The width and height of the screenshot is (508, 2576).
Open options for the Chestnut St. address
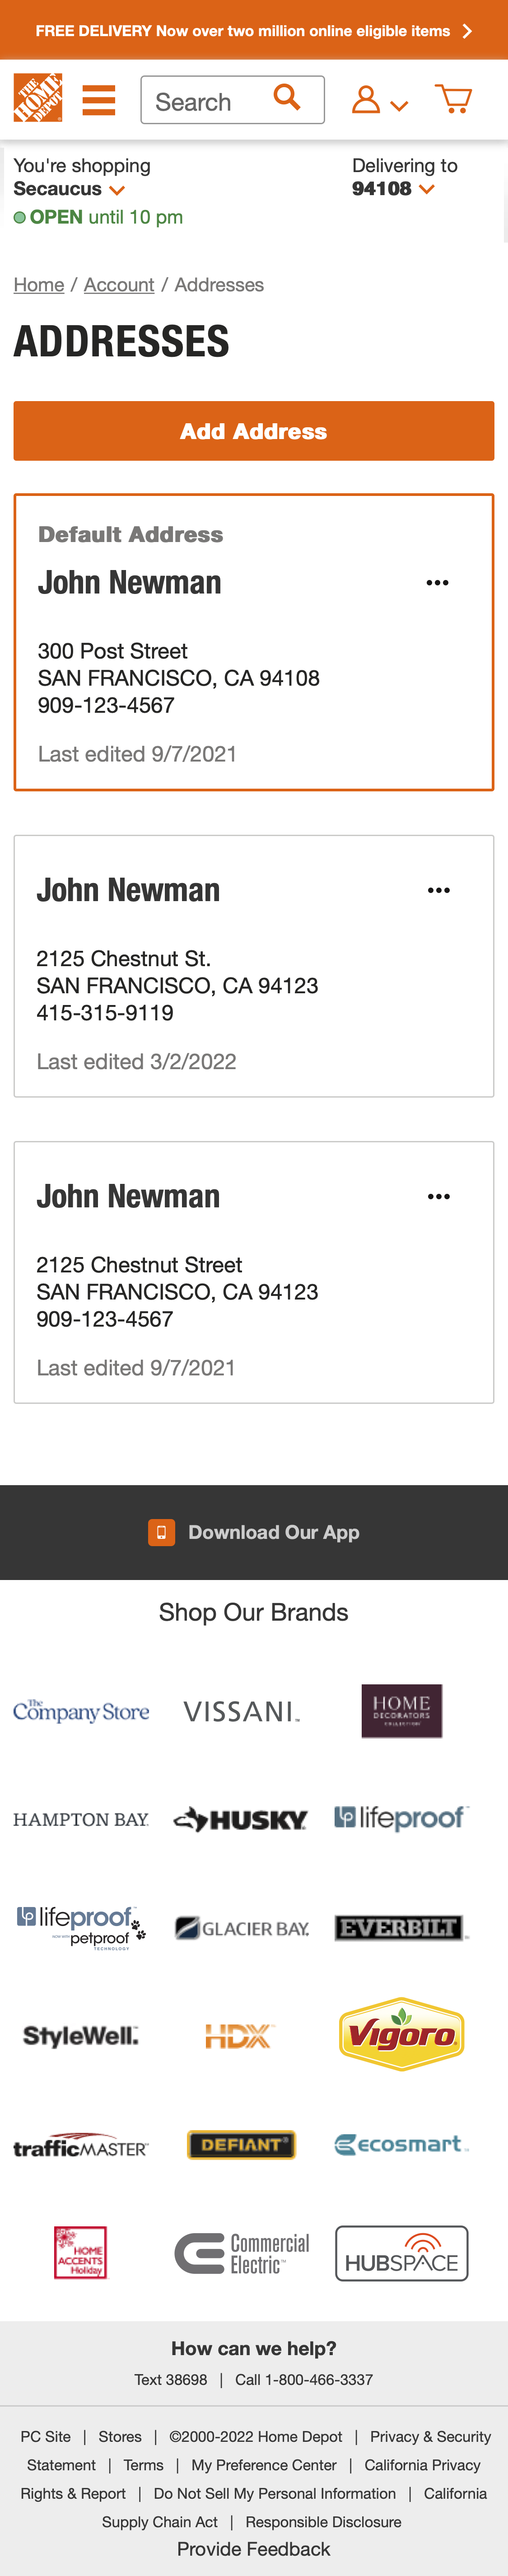[x=438, y=890]
